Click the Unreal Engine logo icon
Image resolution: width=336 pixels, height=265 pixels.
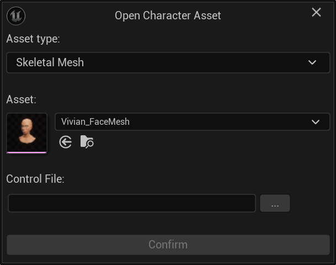point(15,15)
